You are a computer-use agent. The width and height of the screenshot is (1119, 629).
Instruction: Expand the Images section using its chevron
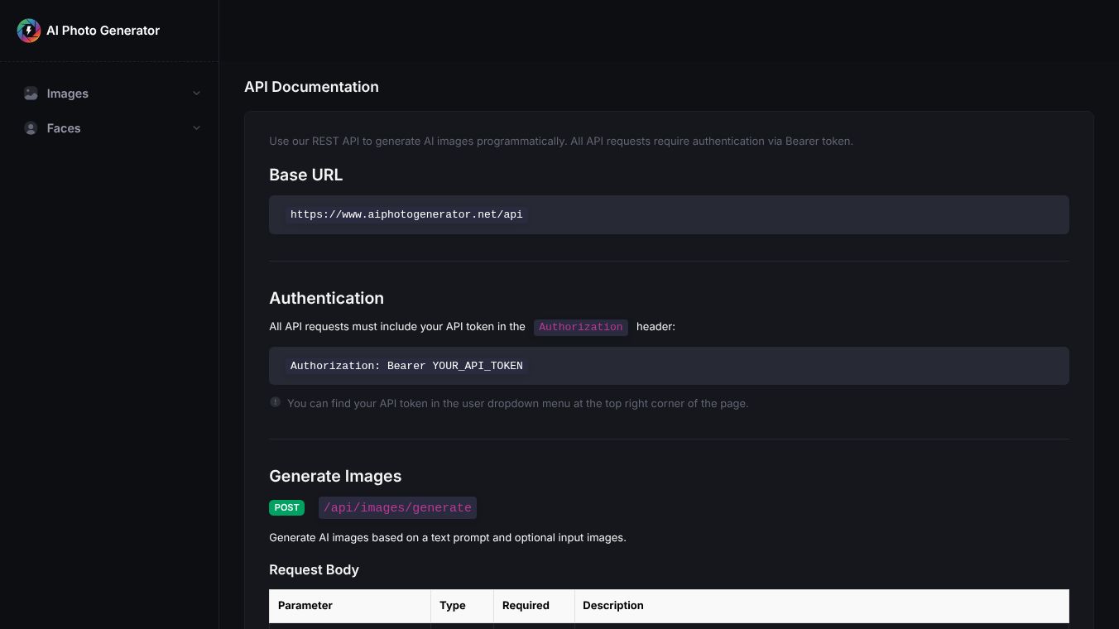click(x=197, y=94)
